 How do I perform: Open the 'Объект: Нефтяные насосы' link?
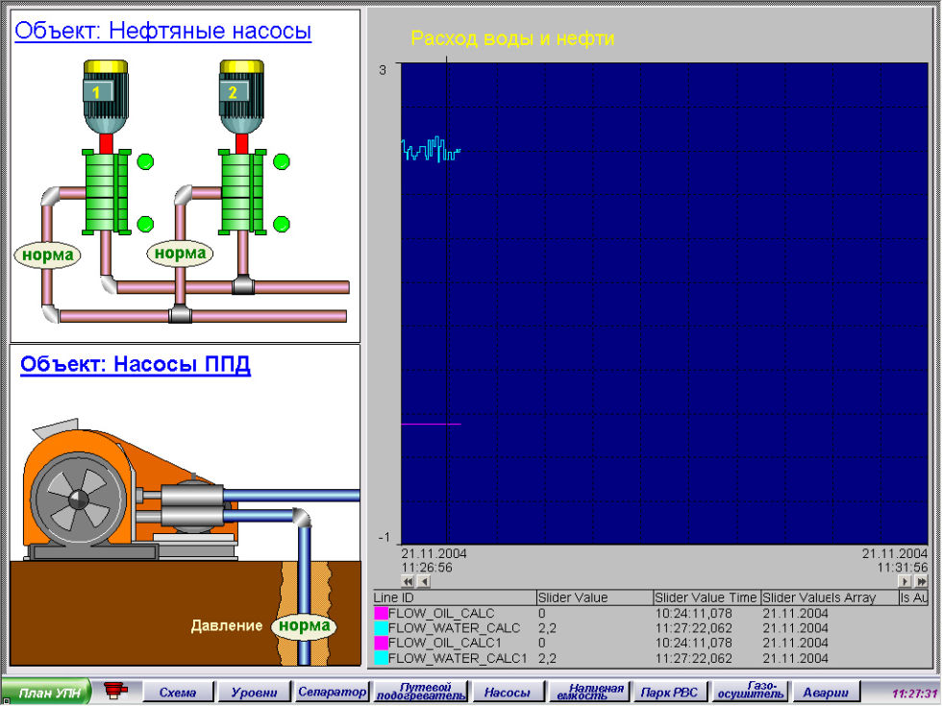(x=162, y=31)
